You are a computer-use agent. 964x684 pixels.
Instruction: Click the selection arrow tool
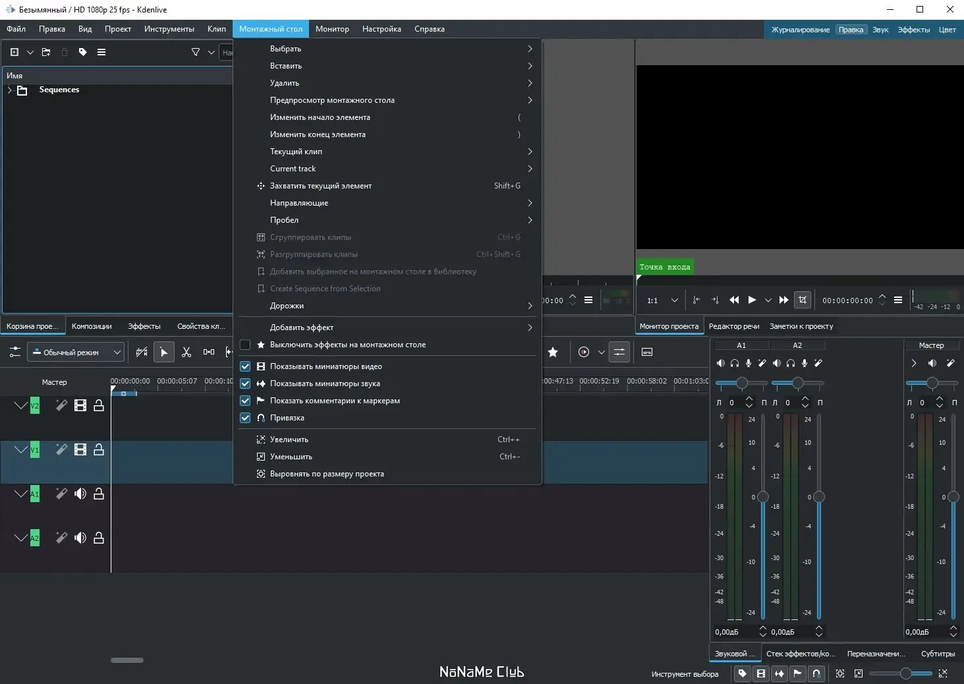click(x=164, y=353)
